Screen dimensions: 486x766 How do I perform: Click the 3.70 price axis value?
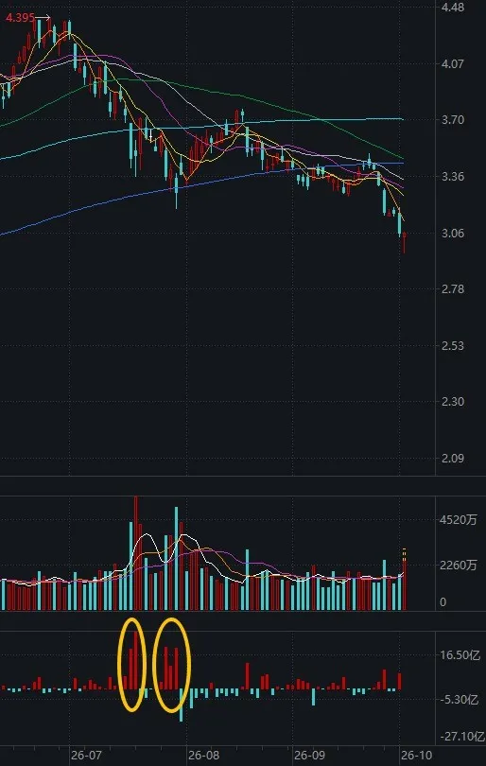coord(452,120)
